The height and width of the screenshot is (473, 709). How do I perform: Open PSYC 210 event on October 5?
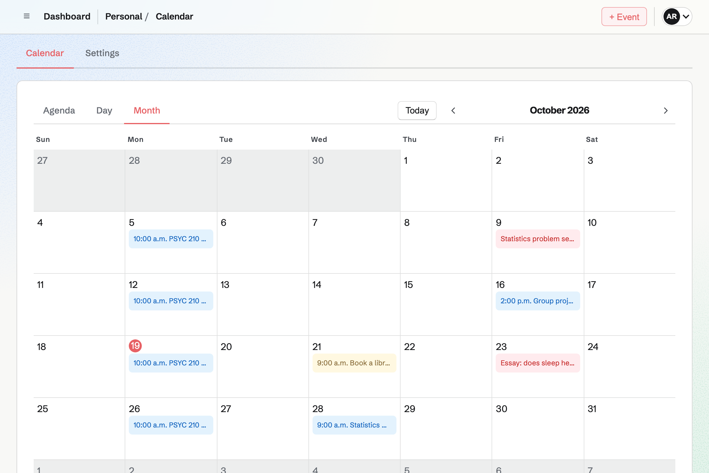[171, 239]
